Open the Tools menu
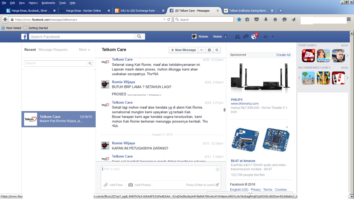Image resolution: width=354 pixels, height=199 pixels. pos(62,3)
